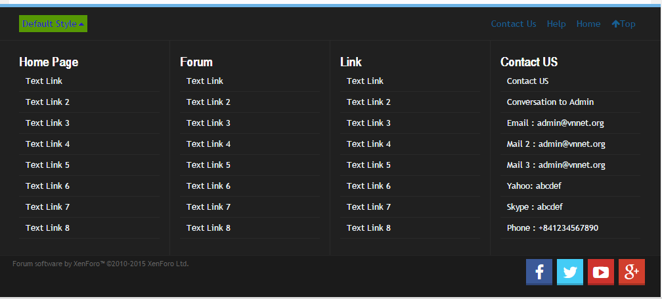Select the Skype abcdef contact entry
662x299 pixels.
click(535, 207)
